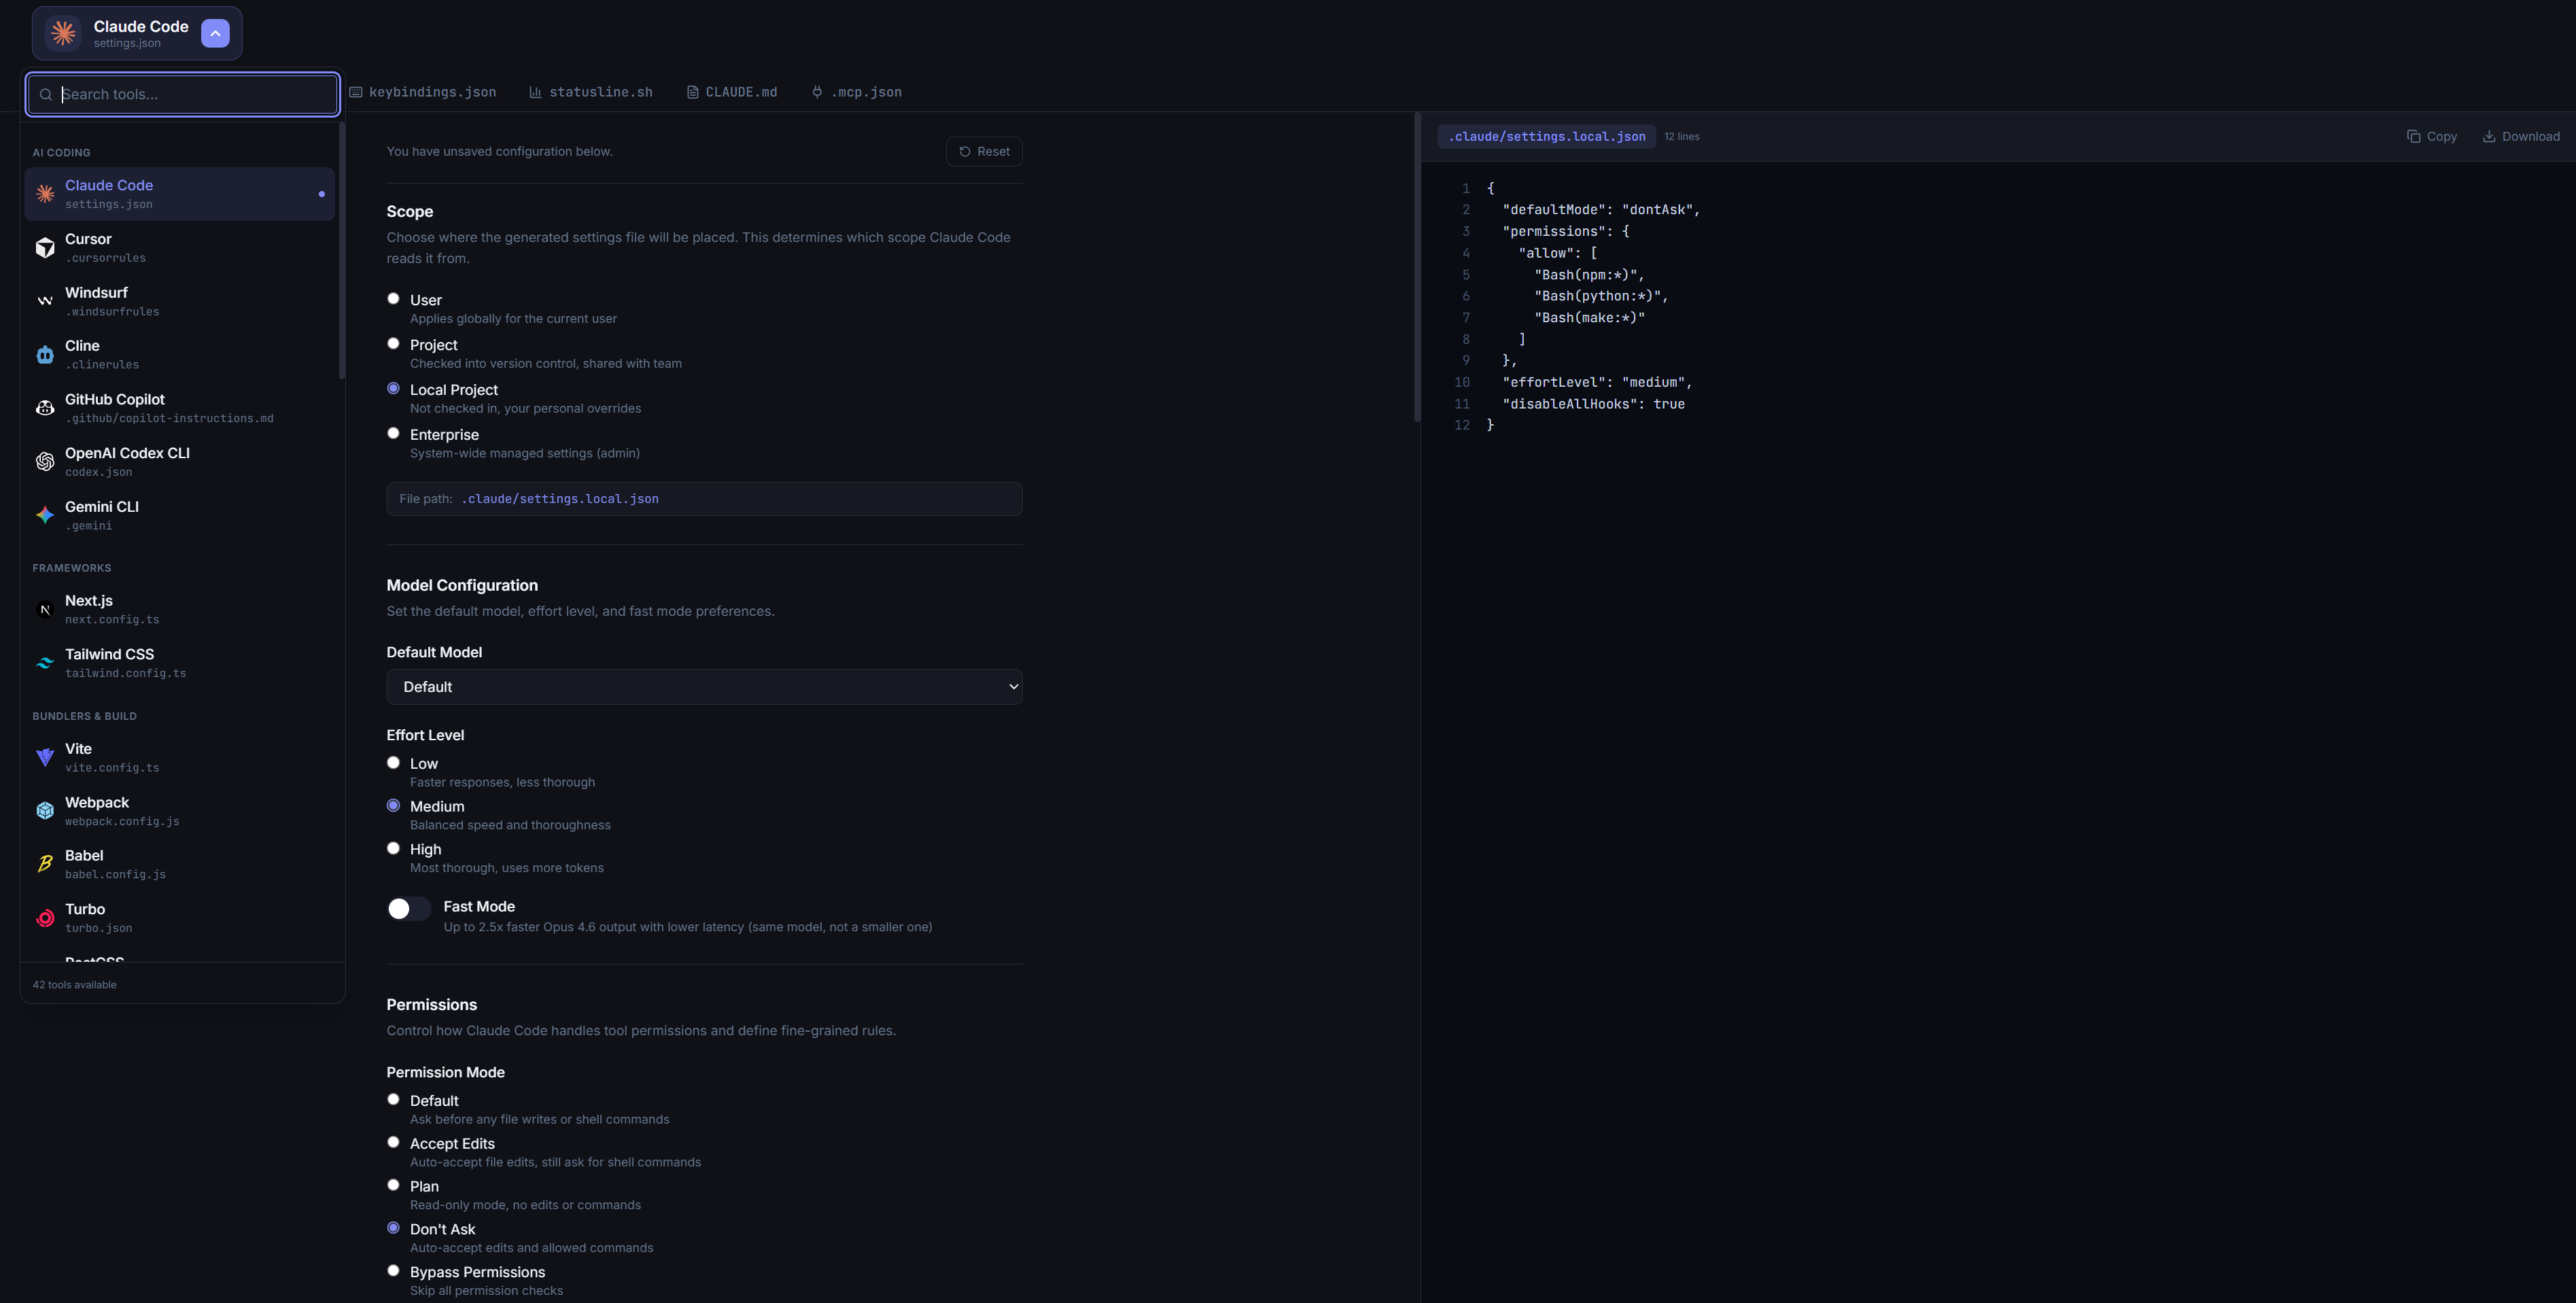The image size is (2576, 1303).
Task: Open the Windsurf configuration
Action: pyautogui.click(x=180, y=301)
